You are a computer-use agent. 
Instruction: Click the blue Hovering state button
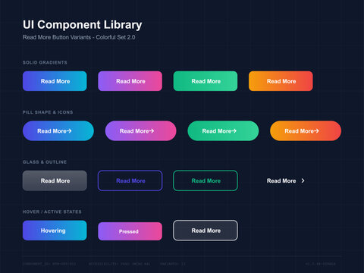click(55, 231)
